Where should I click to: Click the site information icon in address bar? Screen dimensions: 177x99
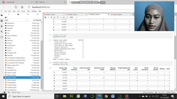pyautogui.click(x=29, y=7)
